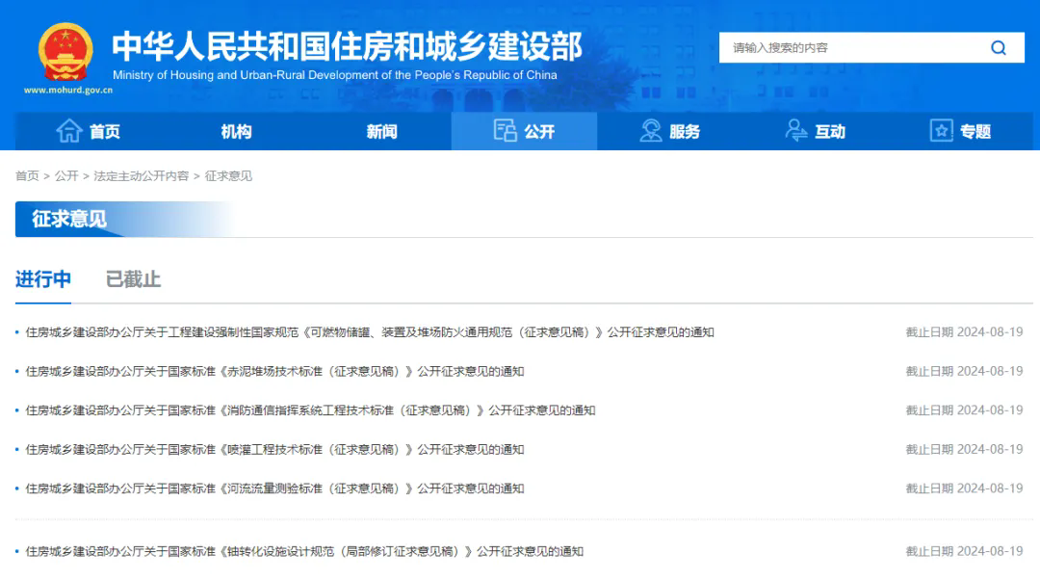The image size is (1040, 581).
Task: Select the 进行中 tab
Action: coord(43,279)
